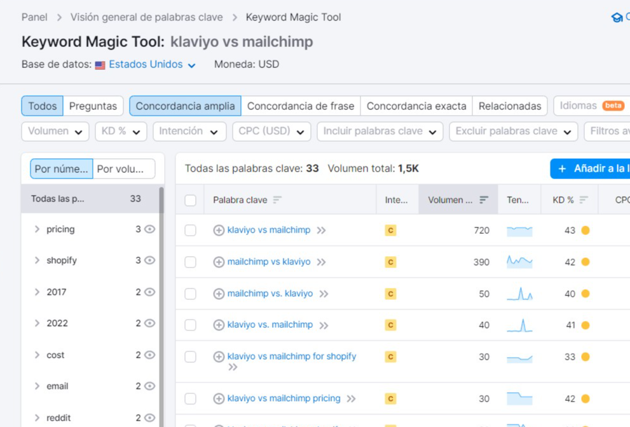
Task: Toggle the eye icon for the pricing group
Action: click(x=150, y=229)
